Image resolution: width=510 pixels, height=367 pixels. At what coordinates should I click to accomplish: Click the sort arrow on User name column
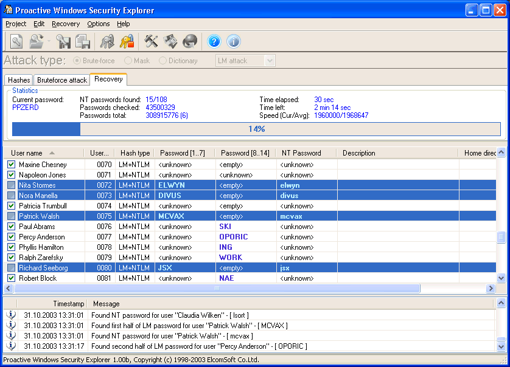pyautogui.click(x=52, y=153)
